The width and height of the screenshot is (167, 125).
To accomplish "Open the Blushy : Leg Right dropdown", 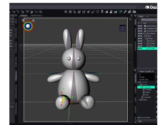I will coord(146,72).
